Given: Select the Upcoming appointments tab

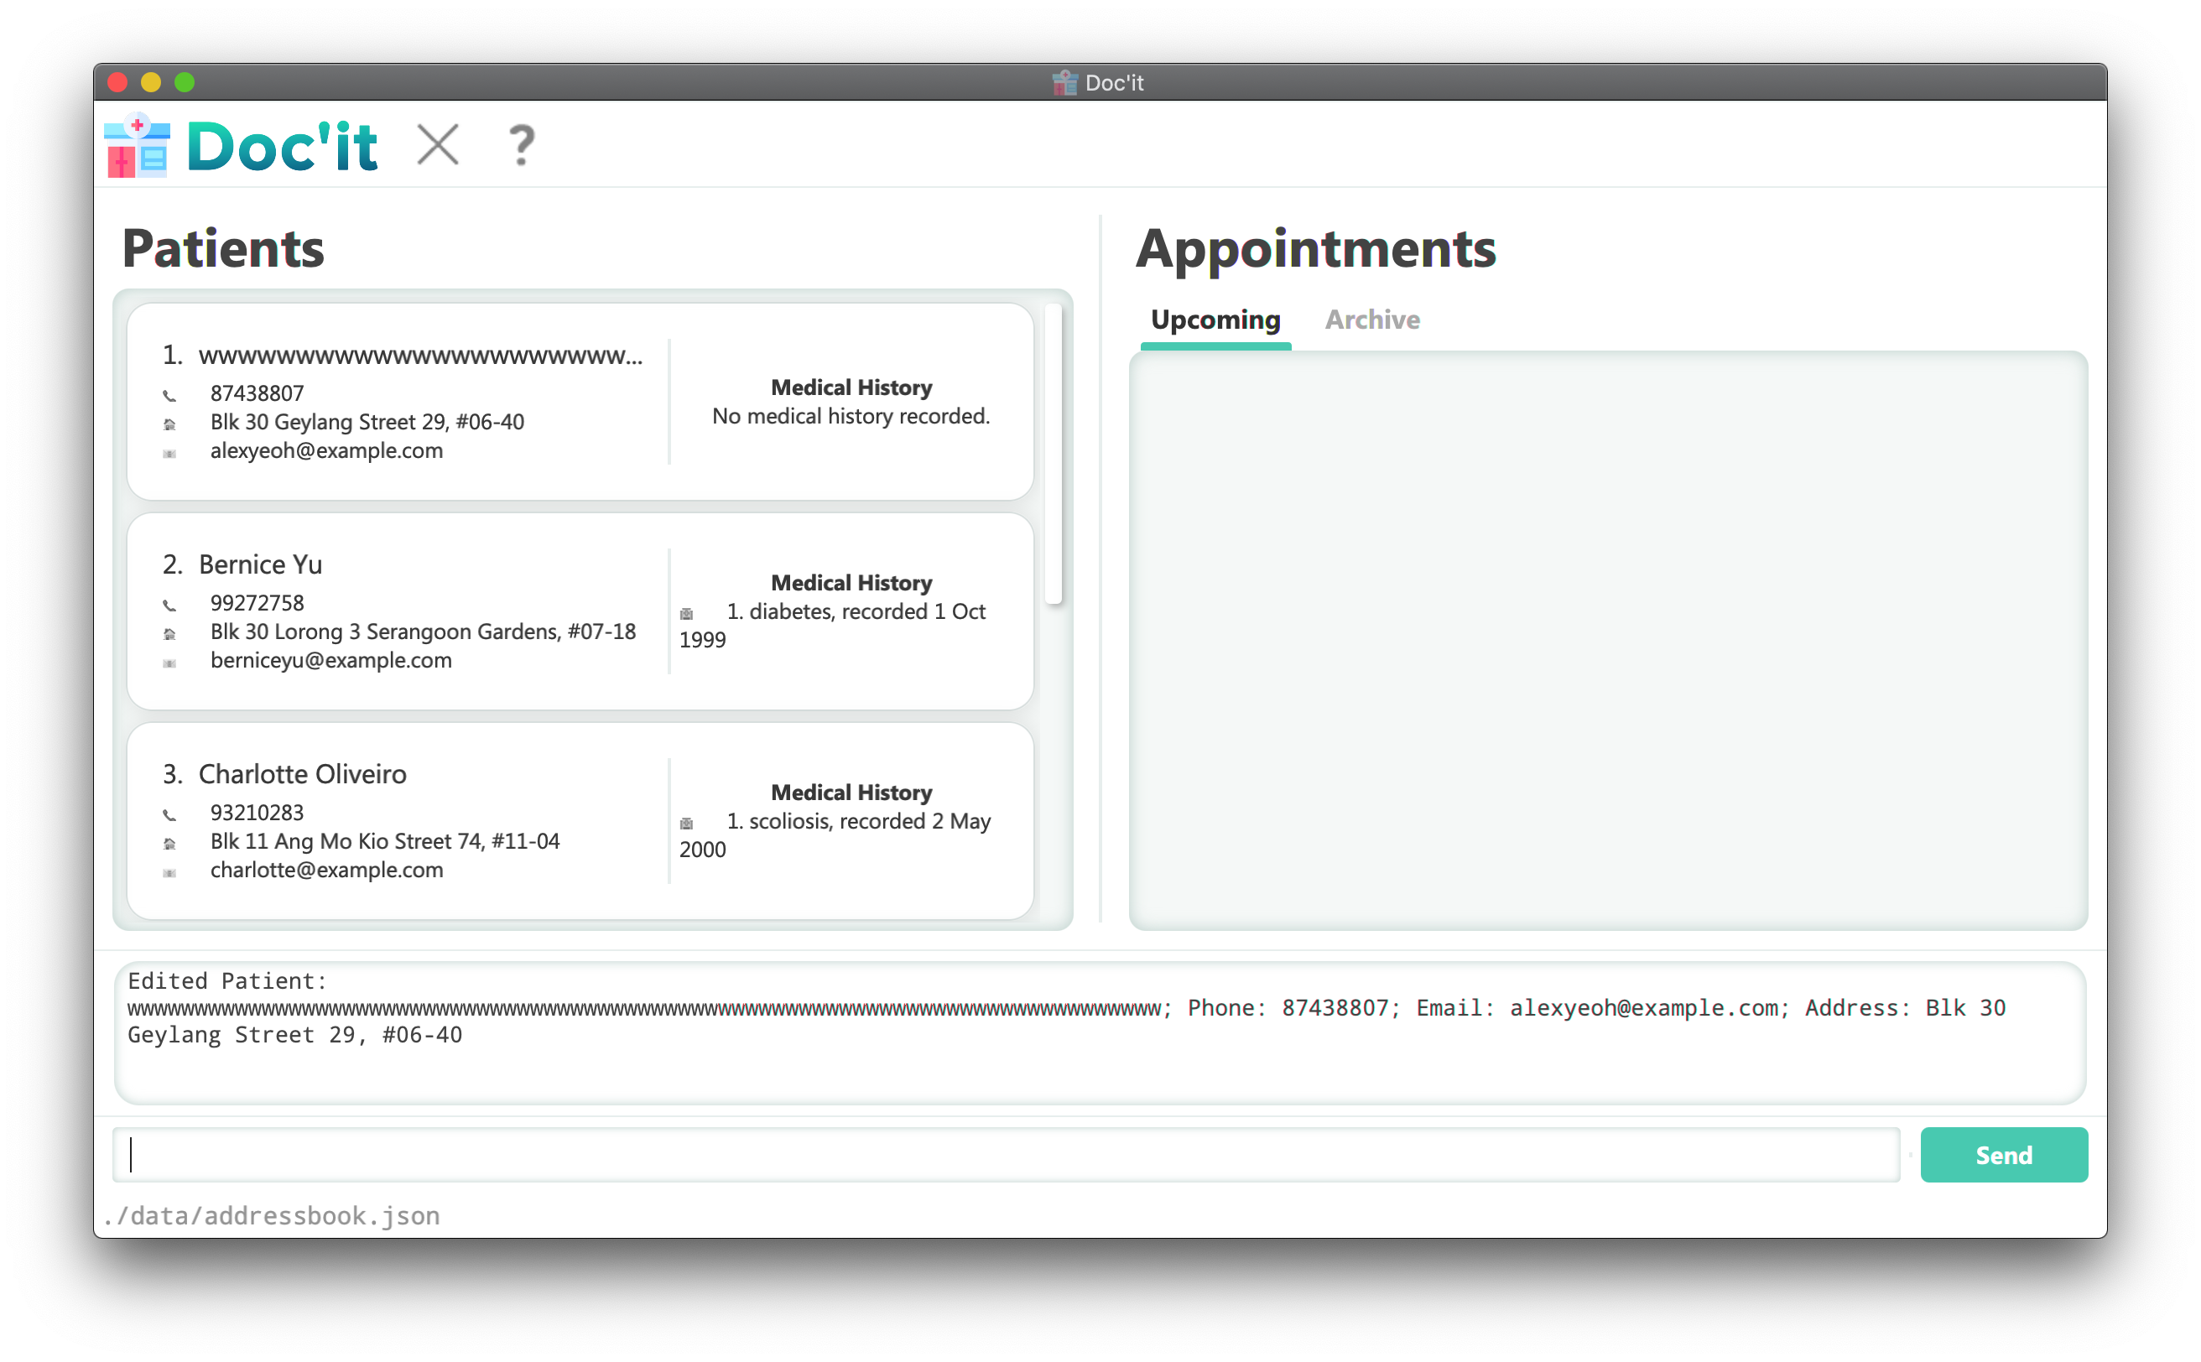Looking at the screenshot, I should pos(1215,320).
